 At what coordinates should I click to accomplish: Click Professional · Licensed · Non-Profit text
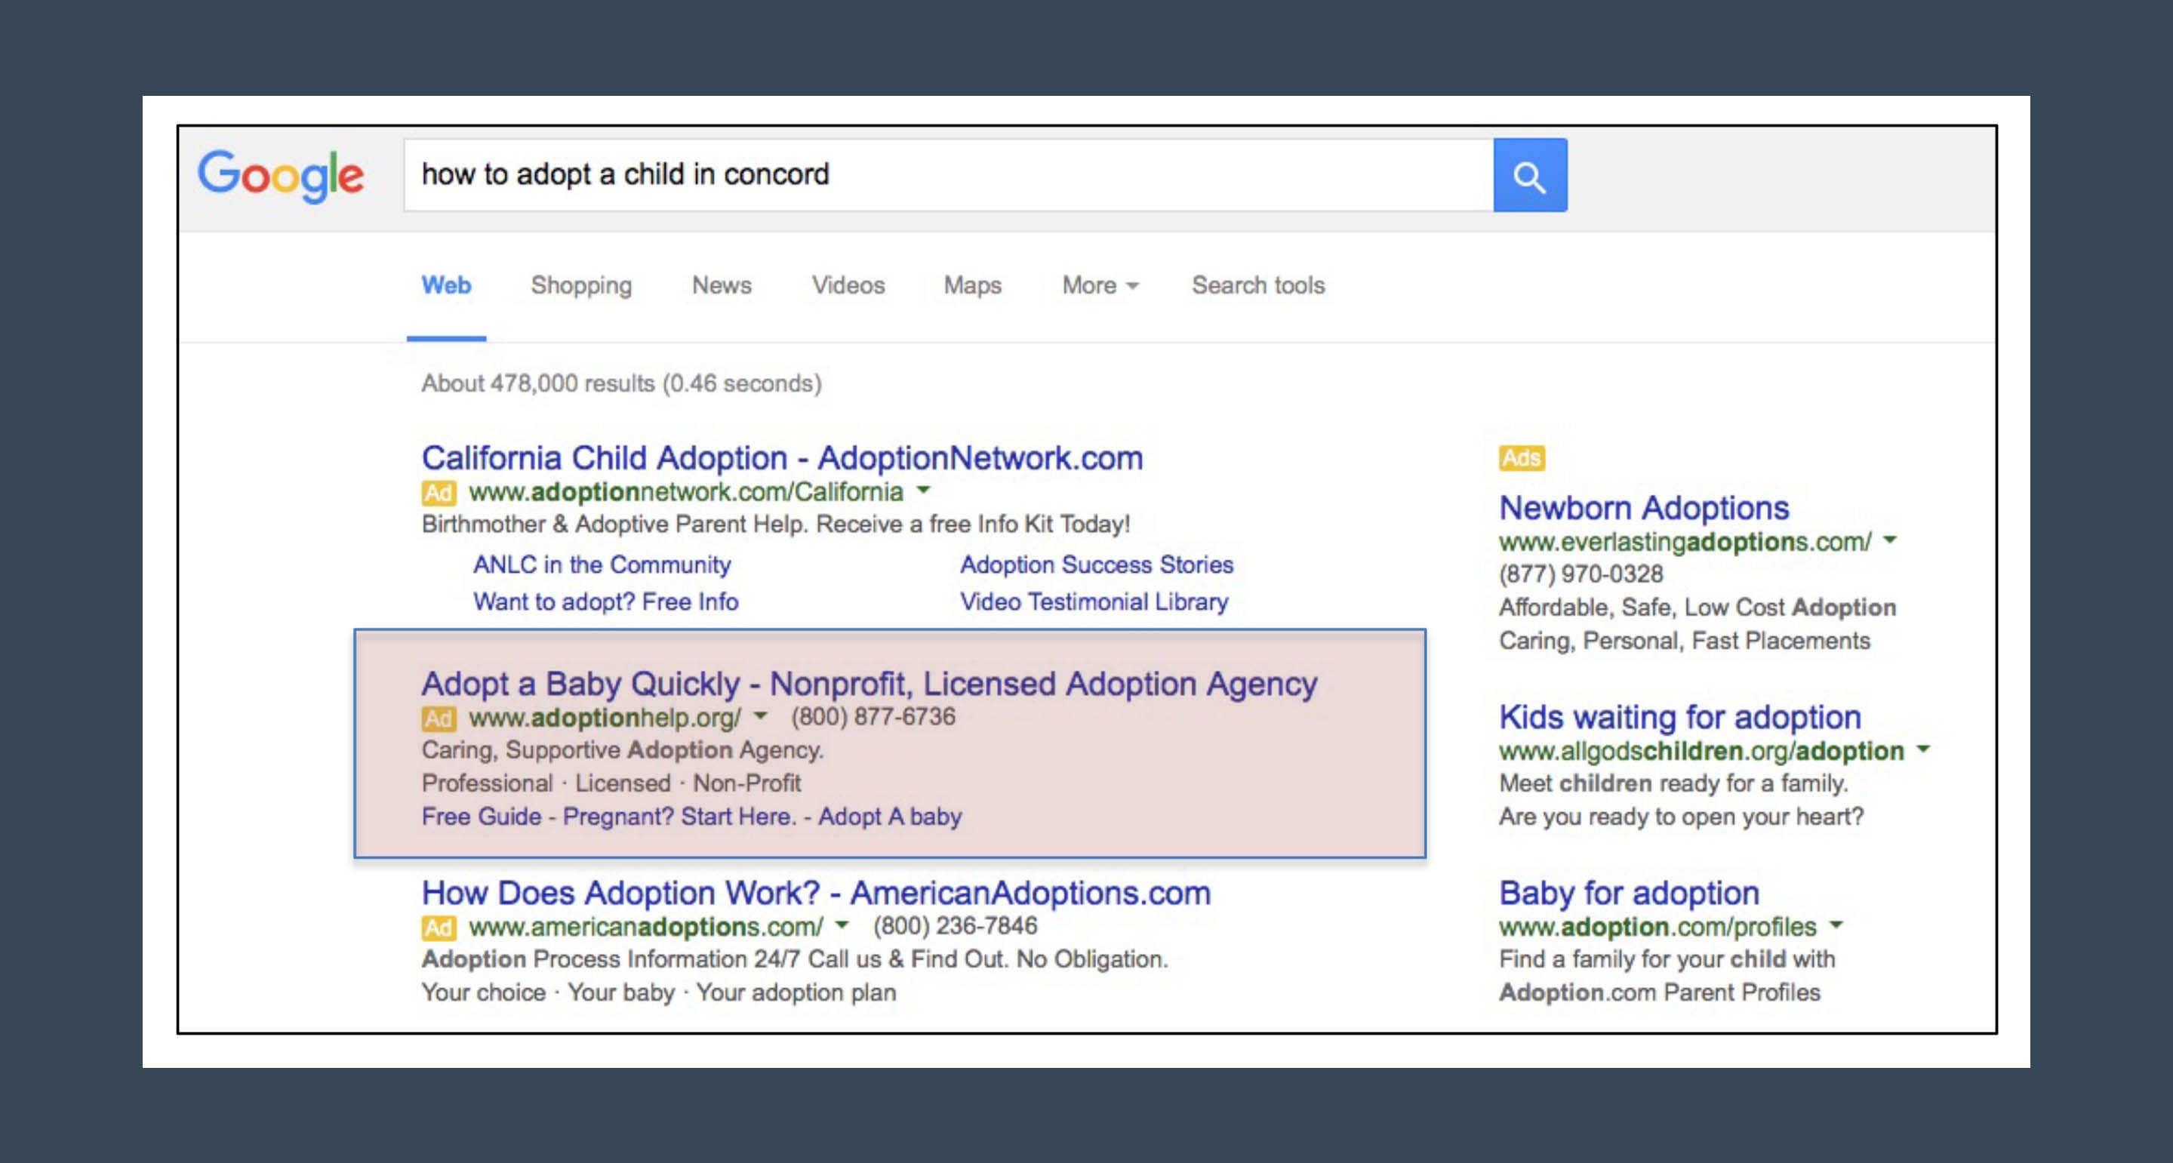[x=611, y=783]
